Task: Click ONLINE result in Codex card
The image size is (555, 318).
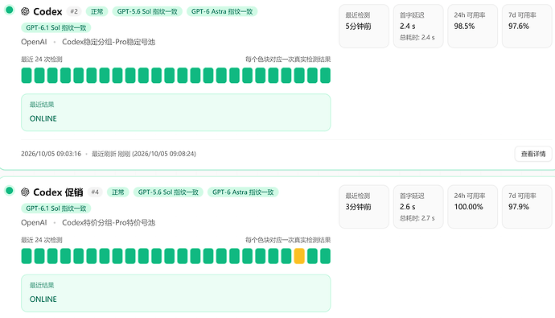Action: point(43,118)
